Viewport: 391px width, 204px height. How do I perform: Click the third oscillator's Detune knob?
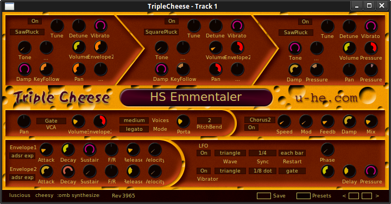click(x=349, y=26)
